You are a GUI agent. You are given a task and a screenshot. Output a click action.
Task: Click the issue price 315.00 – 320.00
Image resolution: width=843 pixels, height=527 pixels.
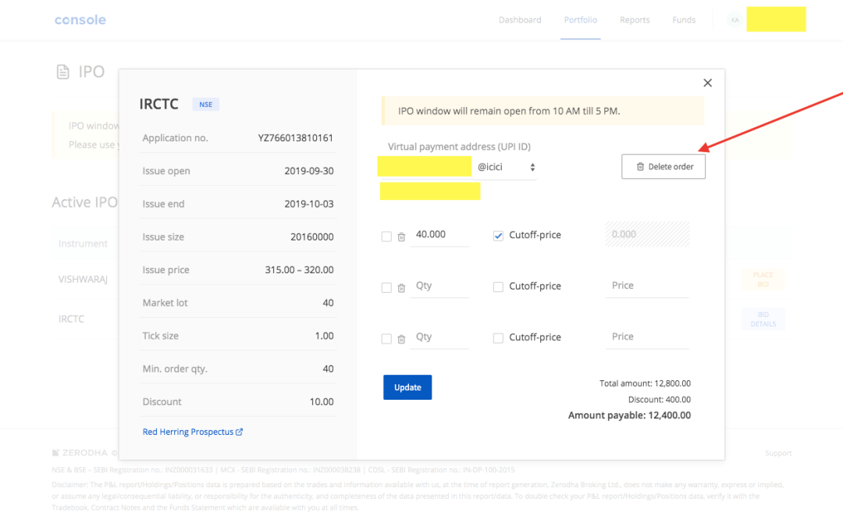299,270
